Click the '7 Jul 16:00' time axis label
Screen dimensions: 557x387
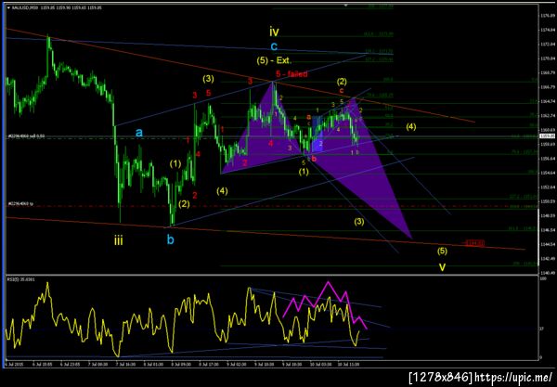click(124, 364)
